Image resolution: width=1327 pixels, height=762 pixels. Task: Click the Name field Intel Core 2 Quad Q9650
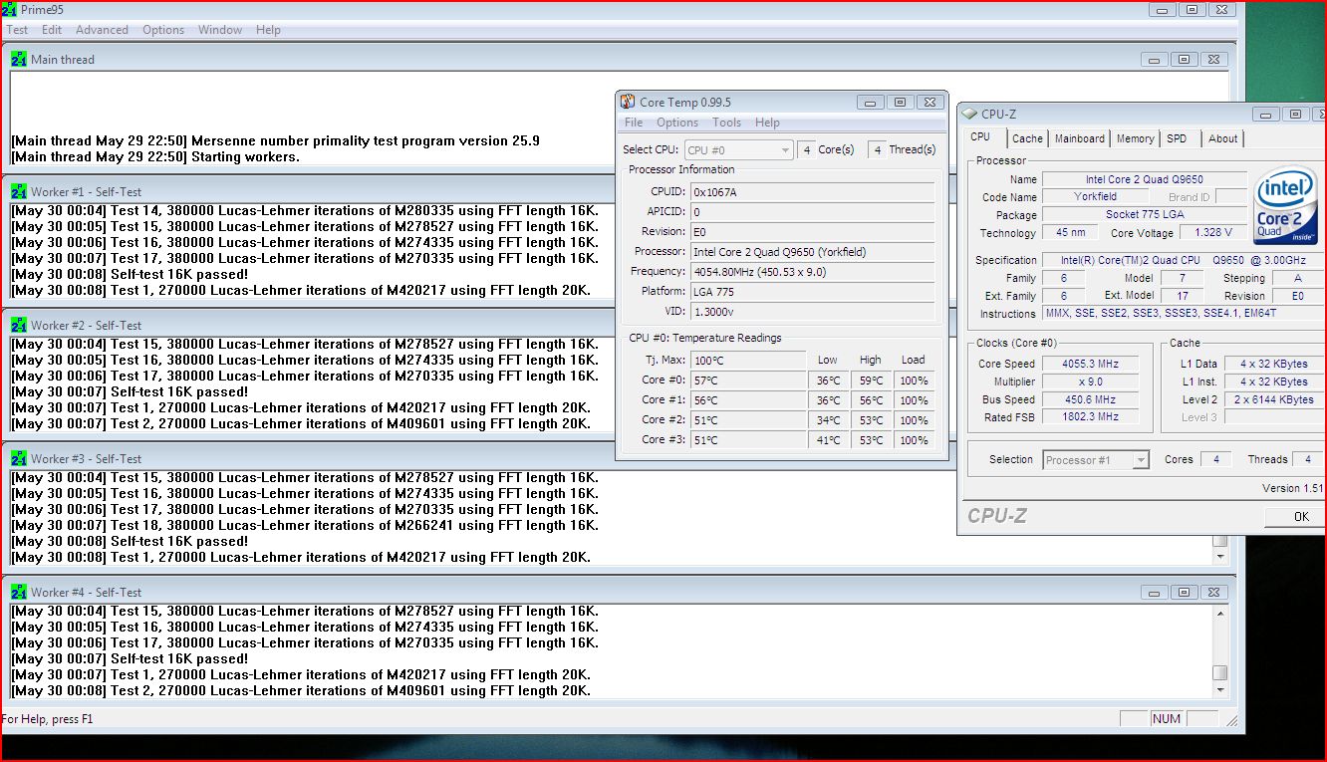[1144, 179]
